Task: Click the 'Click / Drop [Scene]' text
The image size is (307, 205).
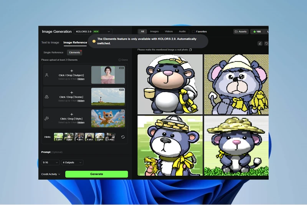Action: pos(71,97)
